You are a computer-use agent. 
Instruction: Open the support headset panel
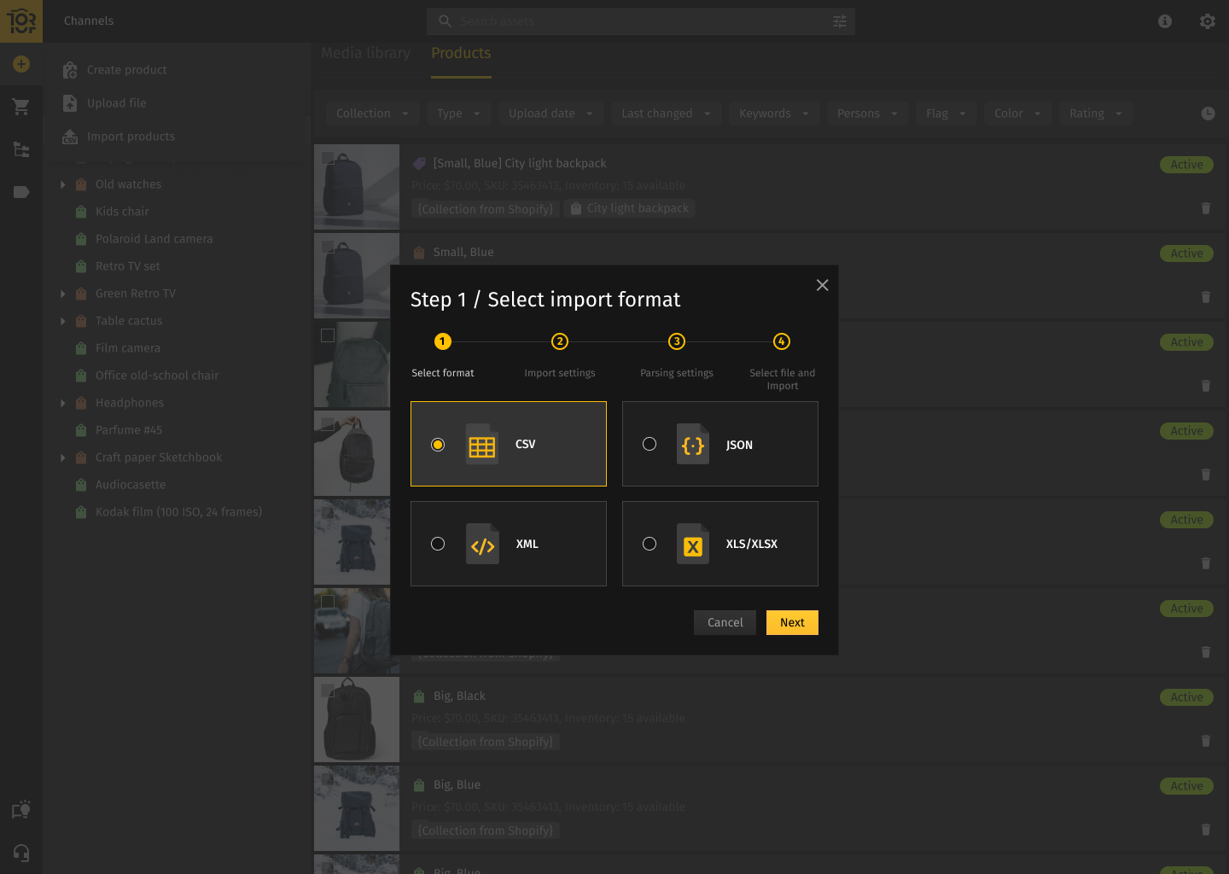coord(20,853)
